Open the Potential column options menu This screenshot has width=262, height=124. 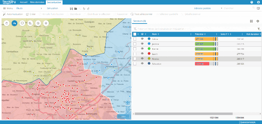point(216,34)
